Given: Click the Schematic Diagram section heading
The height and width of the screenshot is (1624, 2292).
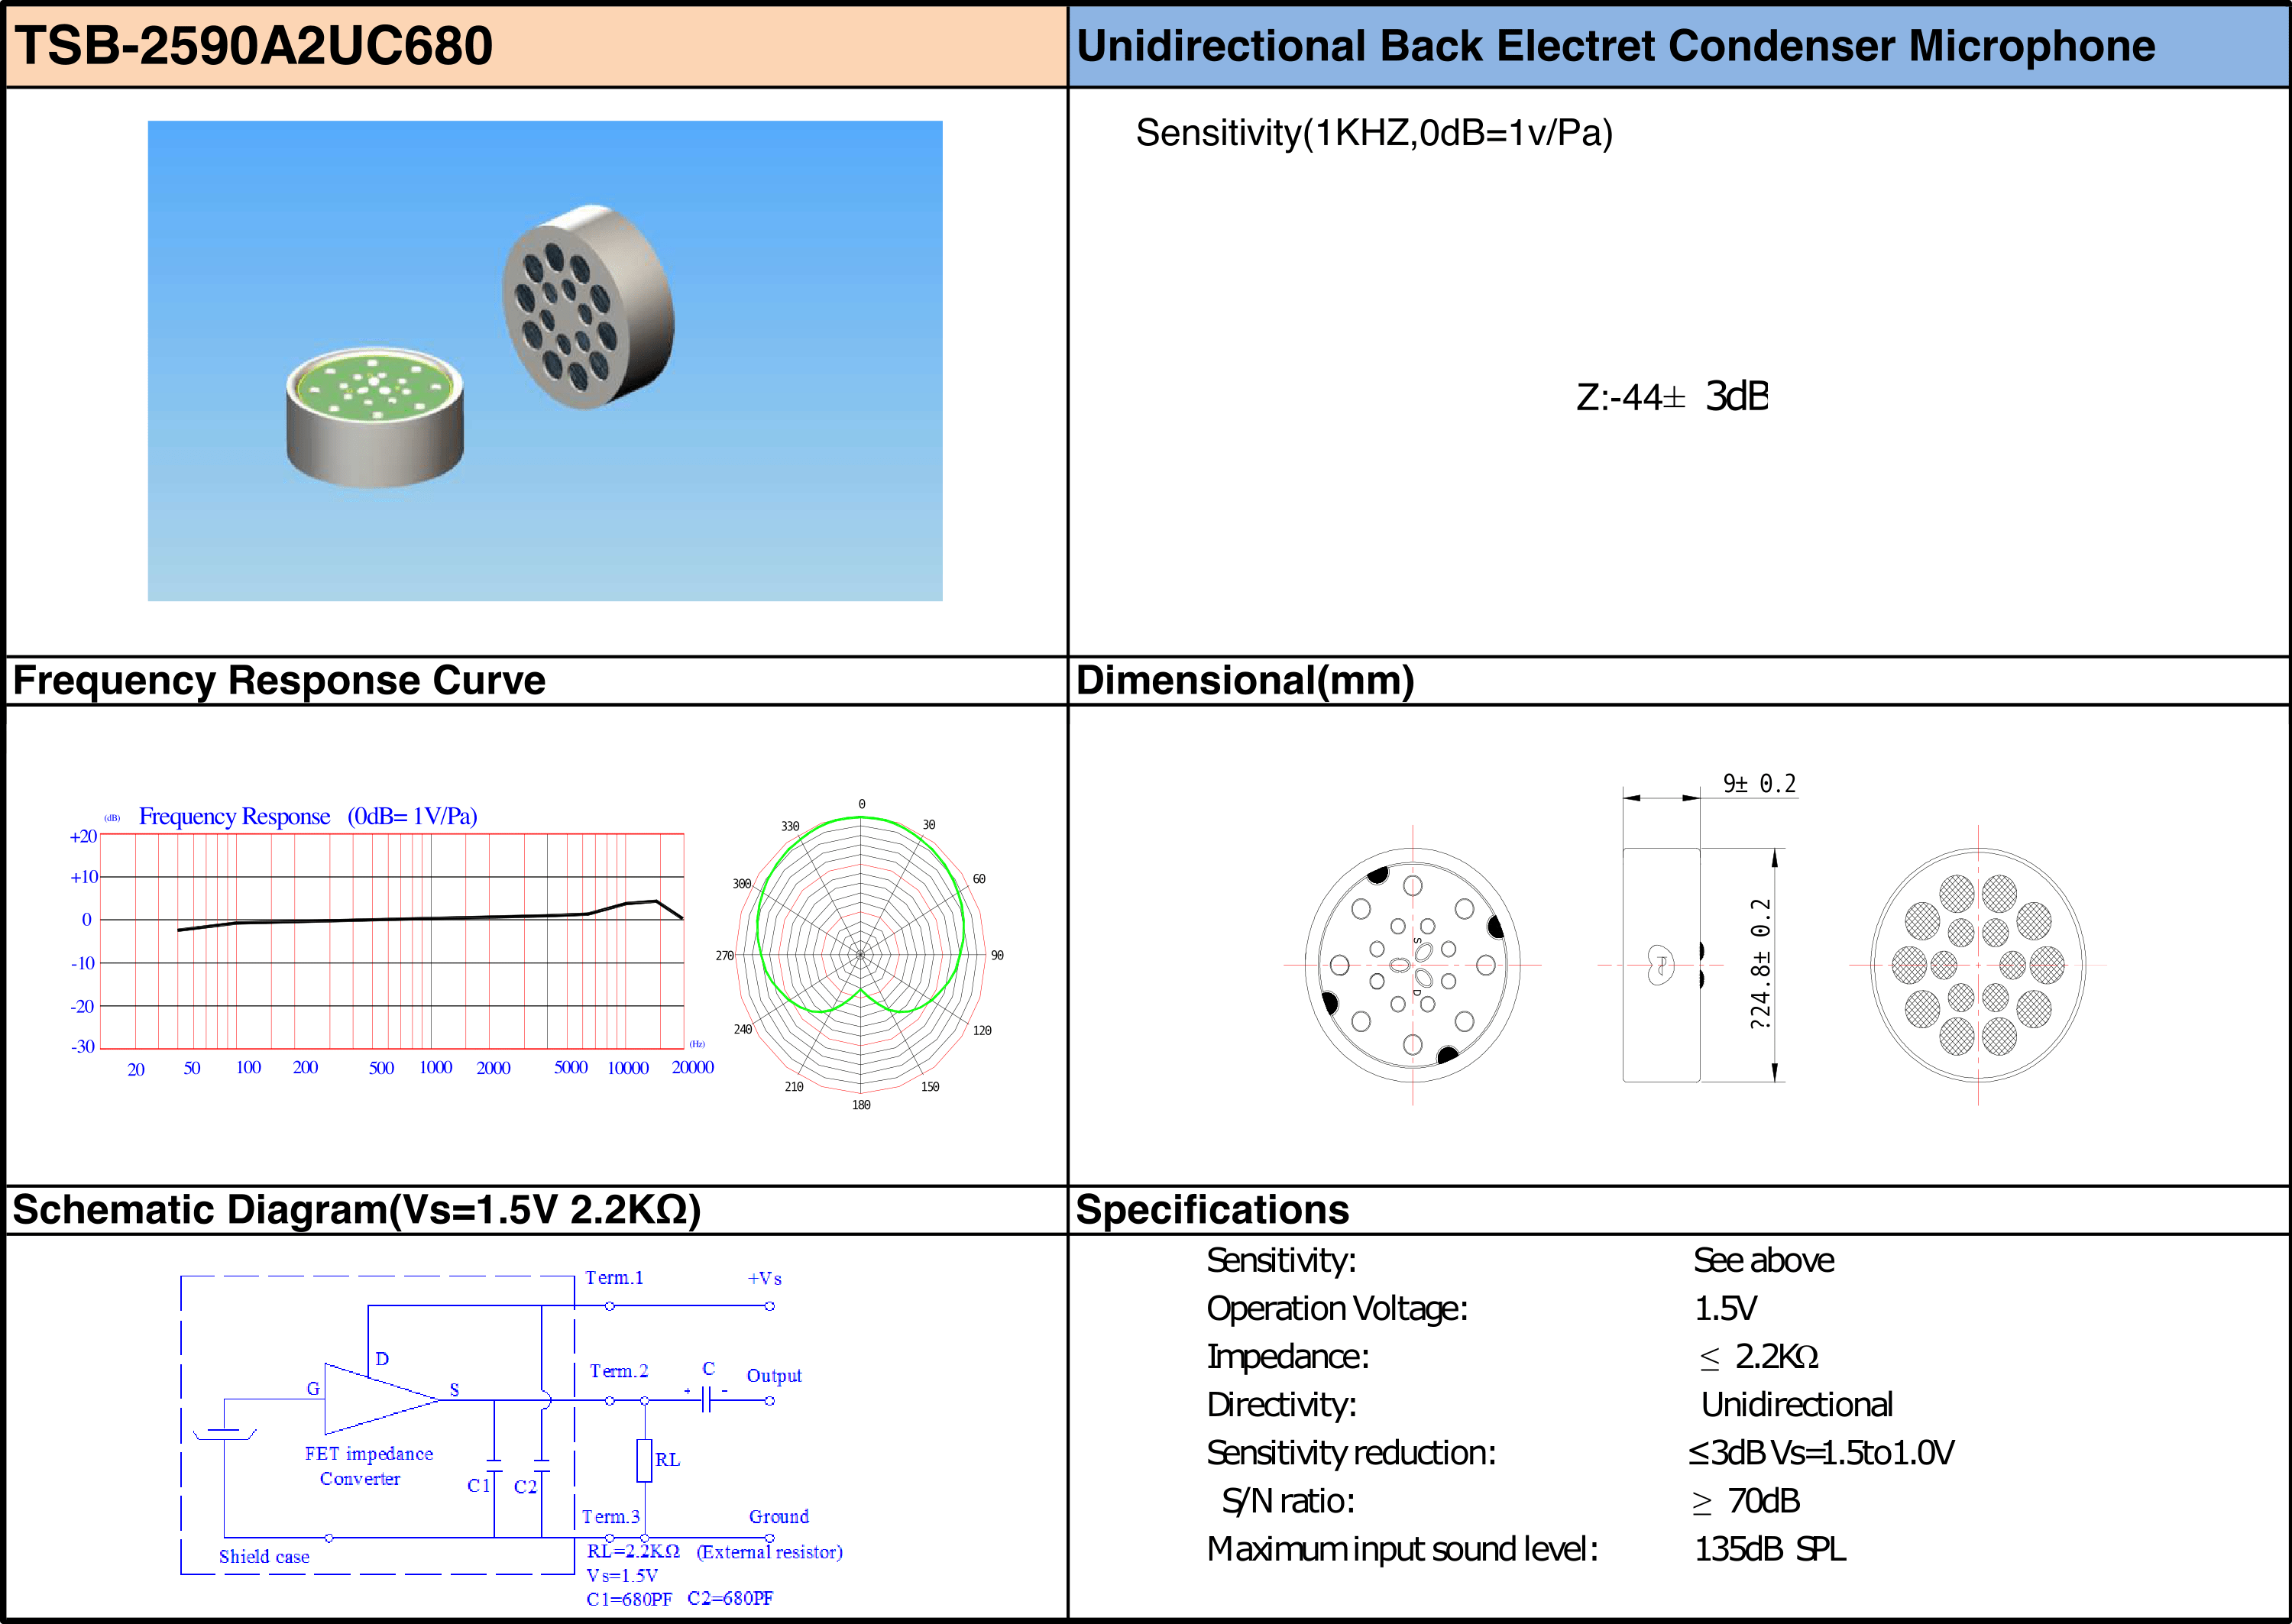Looking at the screenshot, I should tap(356, 1210).
